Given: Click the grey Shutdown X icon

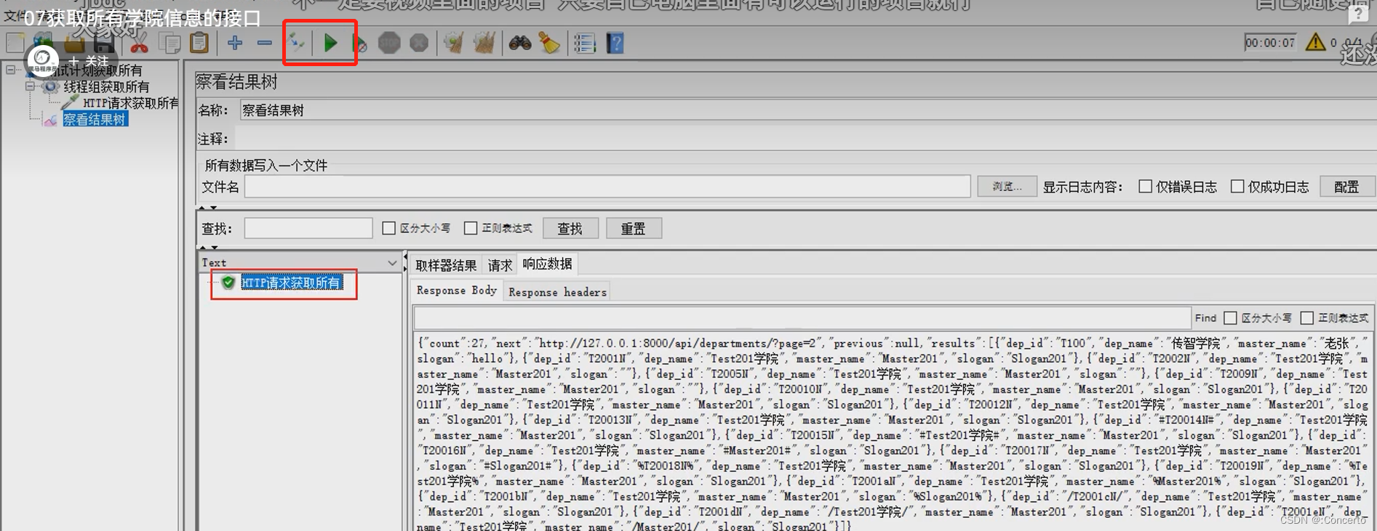Looking at the screenshot, I should tap(419, 43).
